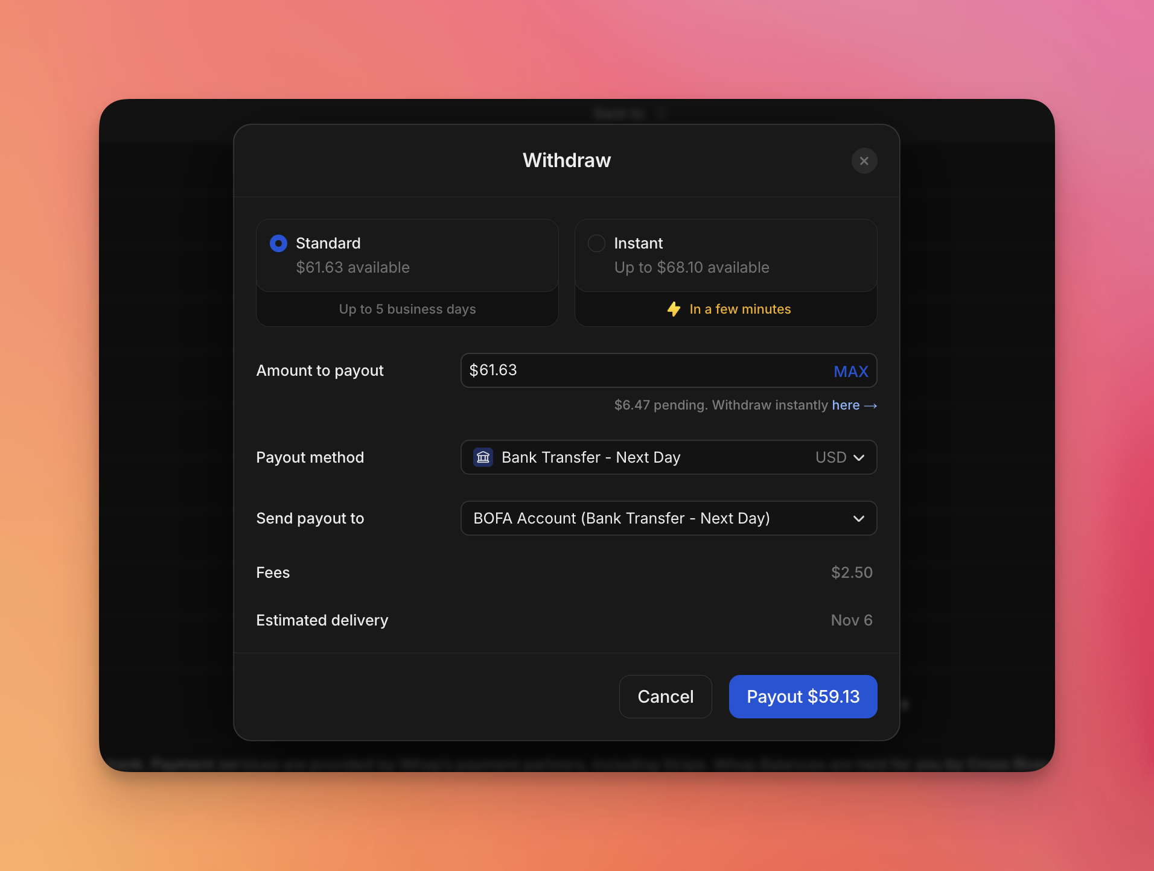Click MAX to fill the full amount
This screenshot has height=871, width=1154.
click(x=850, y=372)
